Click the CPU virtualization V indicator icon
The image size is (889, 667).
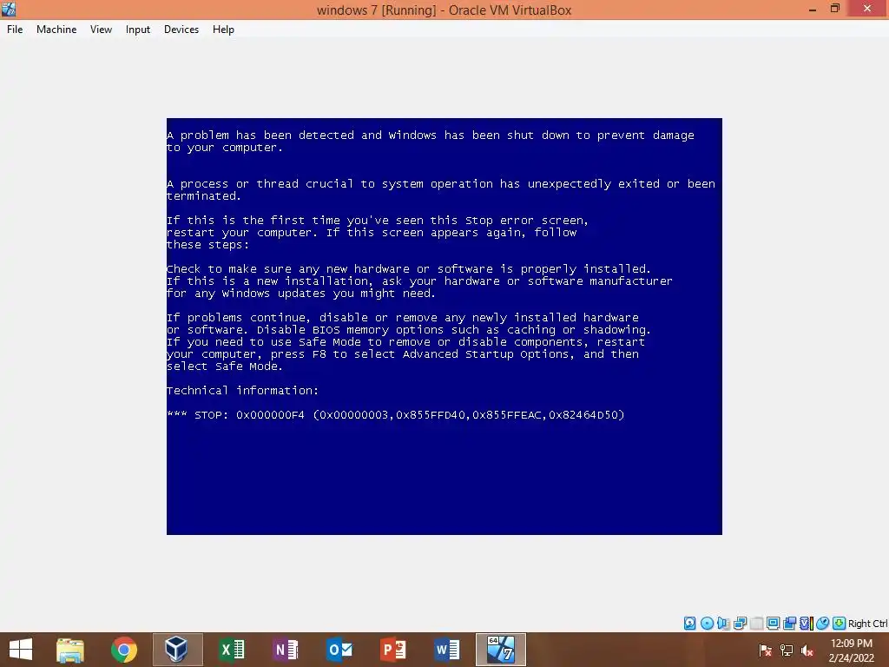[x=807, y=624]
